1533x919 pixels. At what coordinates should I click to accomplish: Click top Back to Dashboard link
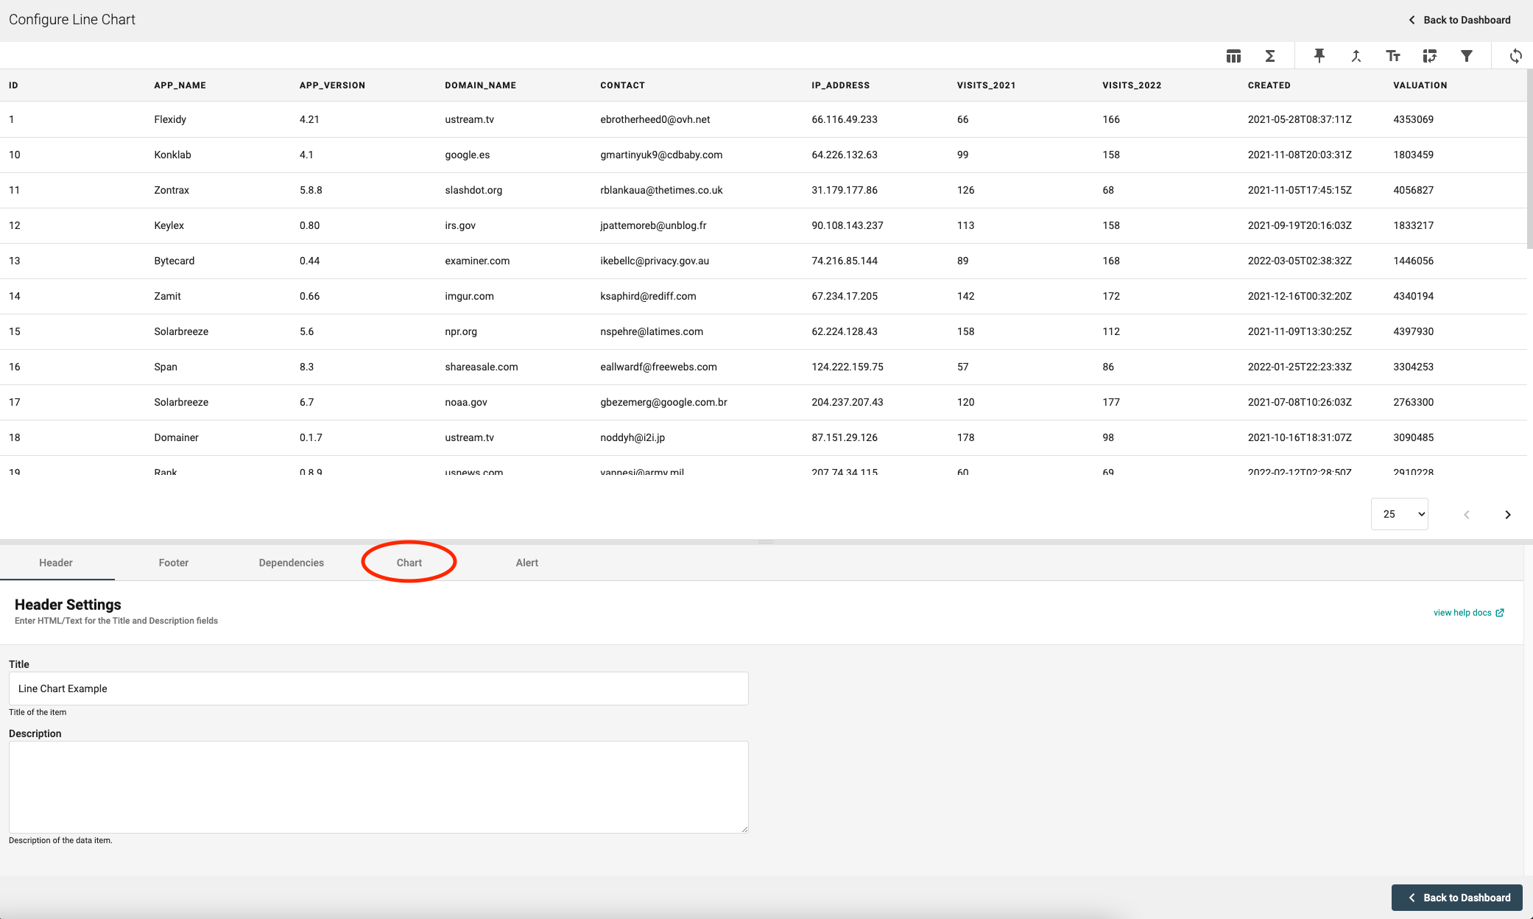pos(1459,20)
